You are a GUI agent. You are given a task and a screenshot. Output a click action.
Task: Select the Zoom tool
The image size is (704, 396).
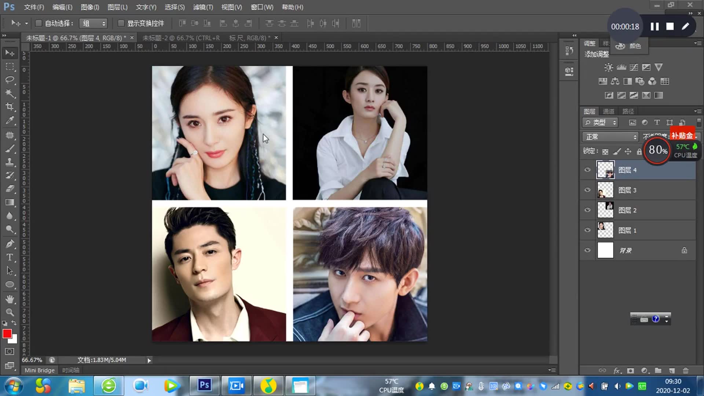(x=10, y=312)
